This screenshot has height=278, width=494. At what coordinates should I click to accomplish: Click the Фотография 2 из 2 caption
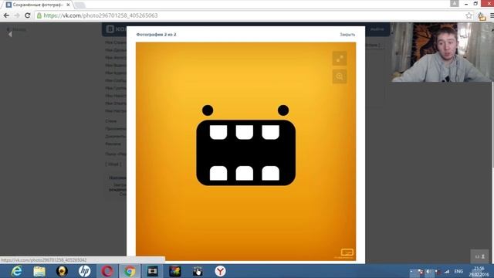click(x=156, y=34)
